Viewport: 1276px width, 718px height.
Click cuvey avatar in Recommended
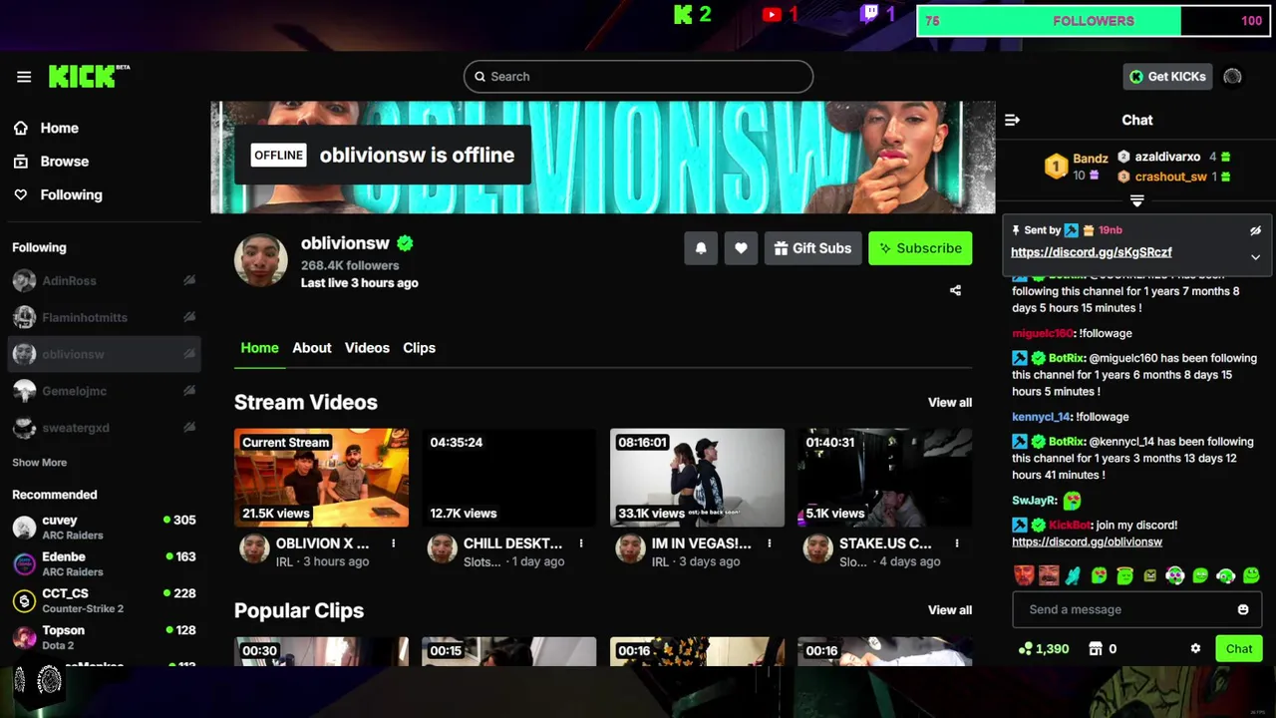tap(24, 528)
